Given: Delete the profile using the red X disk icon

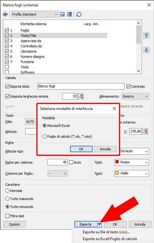Looking at the screenshot, I should point(69,14).
